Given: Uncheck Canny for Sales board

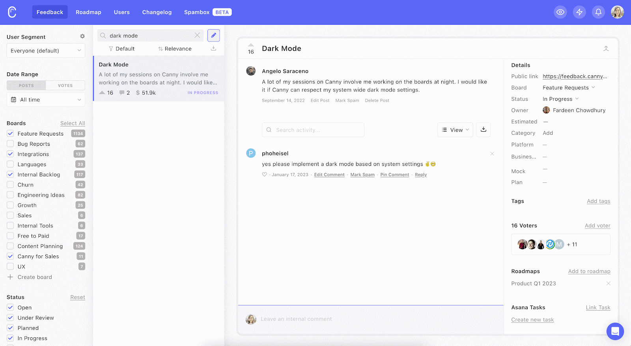Looking at the screenshot, I should pyautogui.click(x=10, y=256).
